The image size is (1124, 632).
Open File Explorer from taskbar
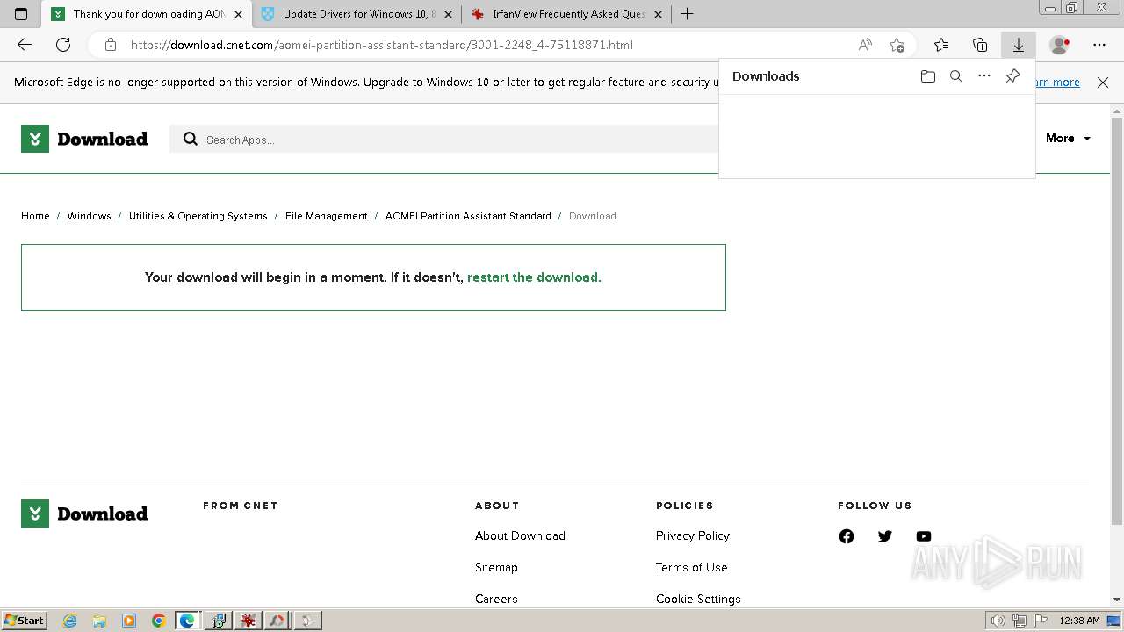[x=99, y=621]
